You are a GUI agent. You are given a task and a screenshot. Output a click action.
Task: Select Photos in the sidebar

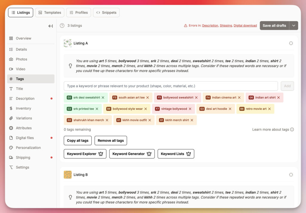[22, 59]
